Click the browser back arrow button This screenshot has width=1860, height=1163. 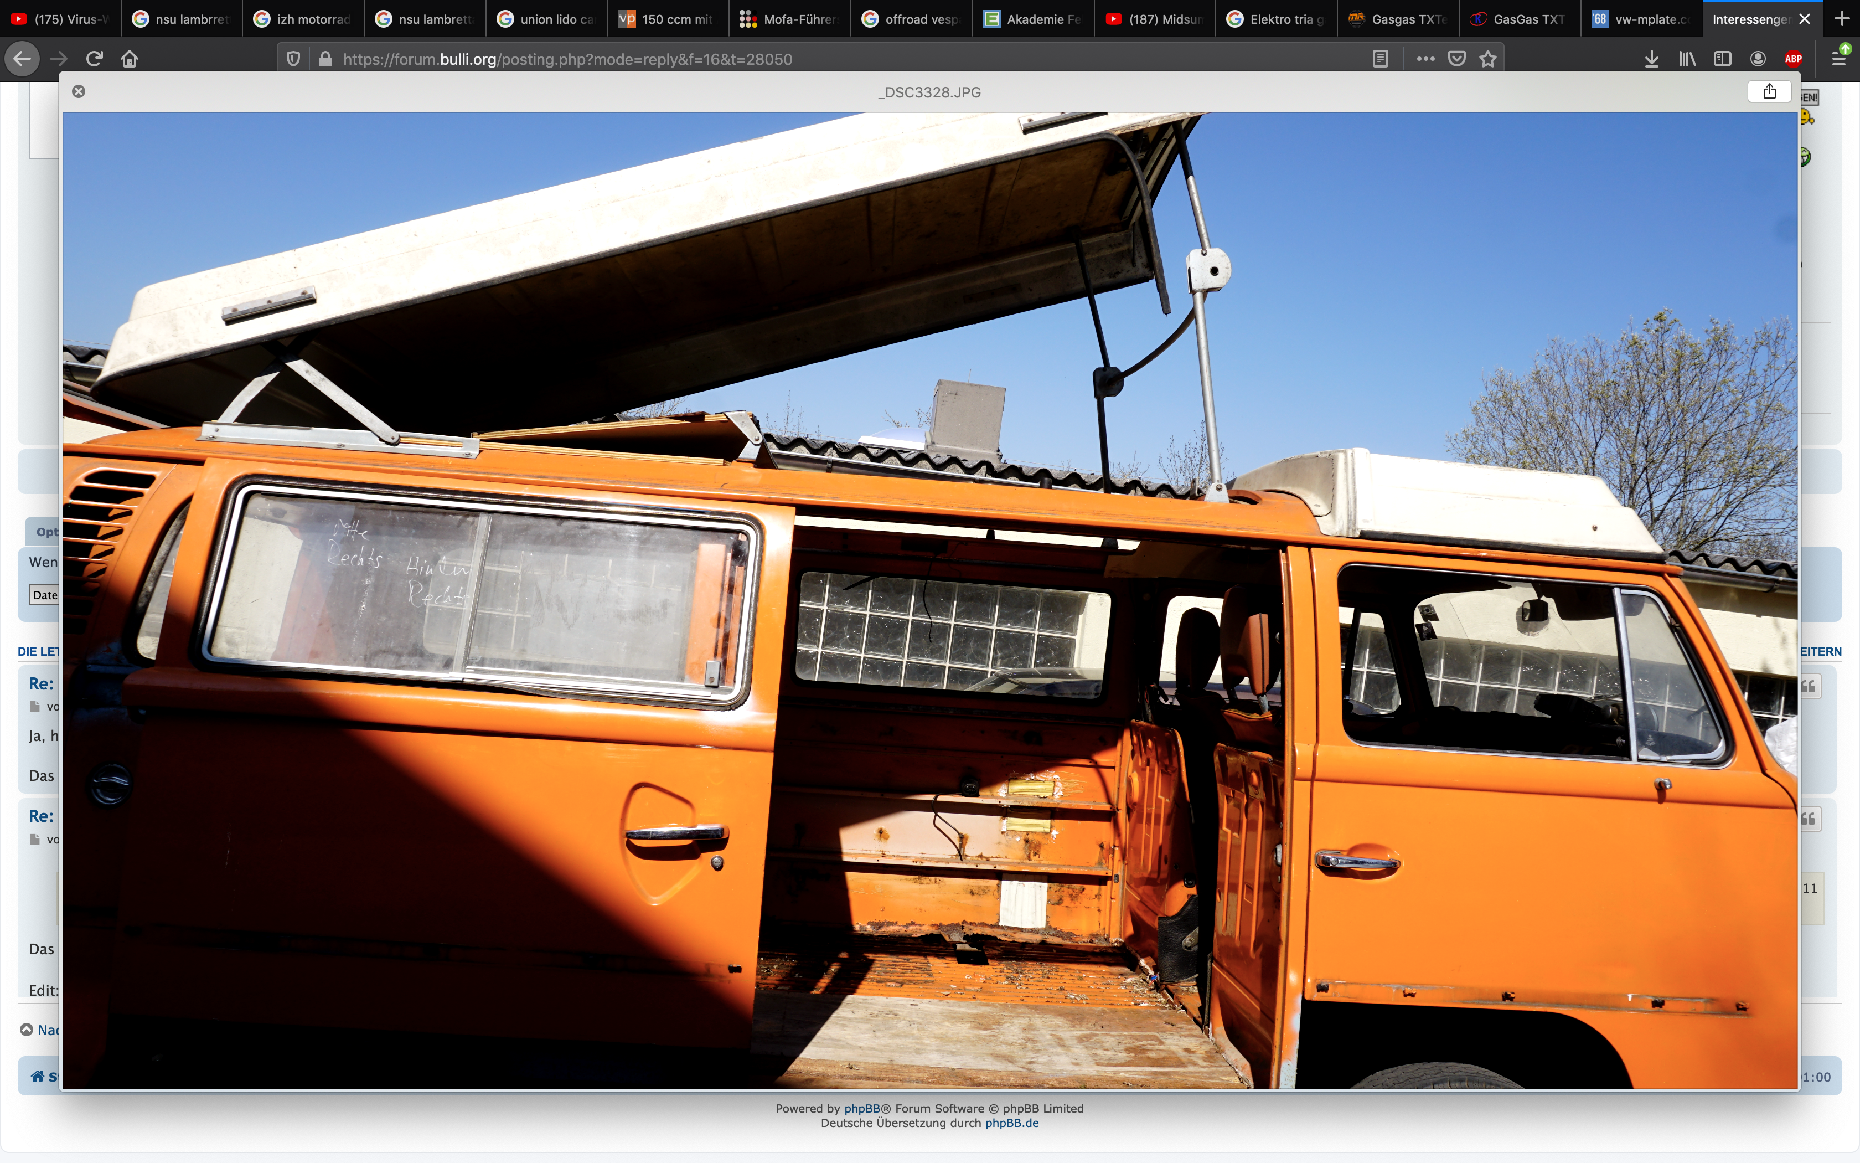22,59
